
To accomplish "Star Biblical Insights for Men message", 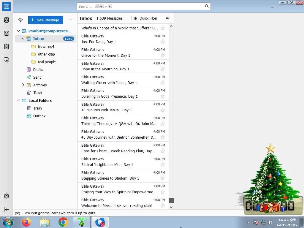I will [x=163, y=165].
